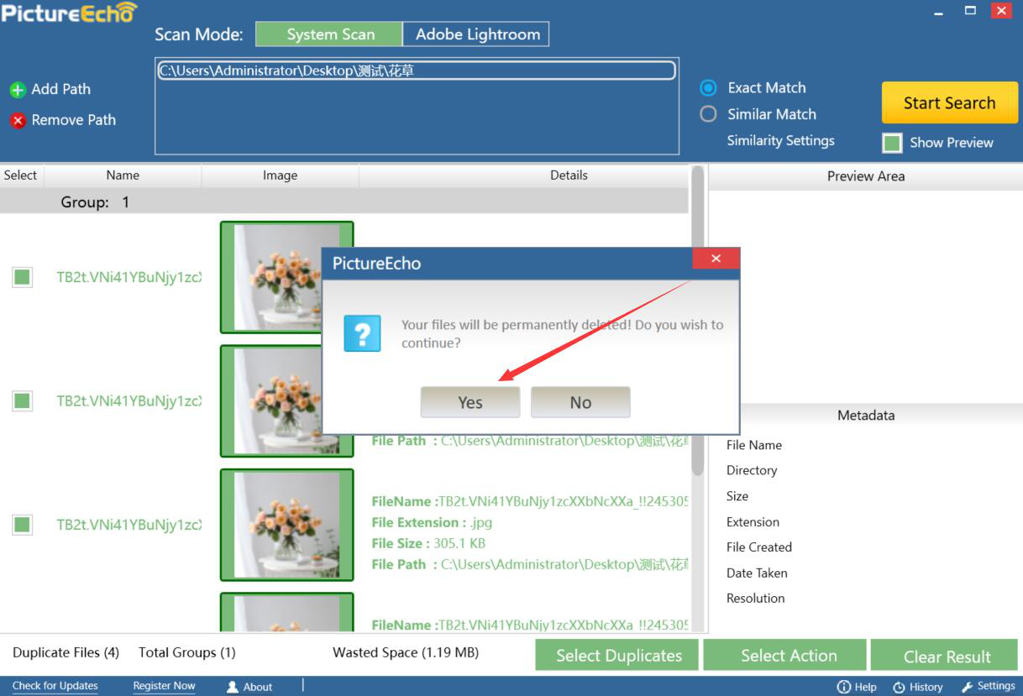Uncheck the first file's select checkbox
The height and width of the screenshot is (696, 1023).
click(22, 277)
